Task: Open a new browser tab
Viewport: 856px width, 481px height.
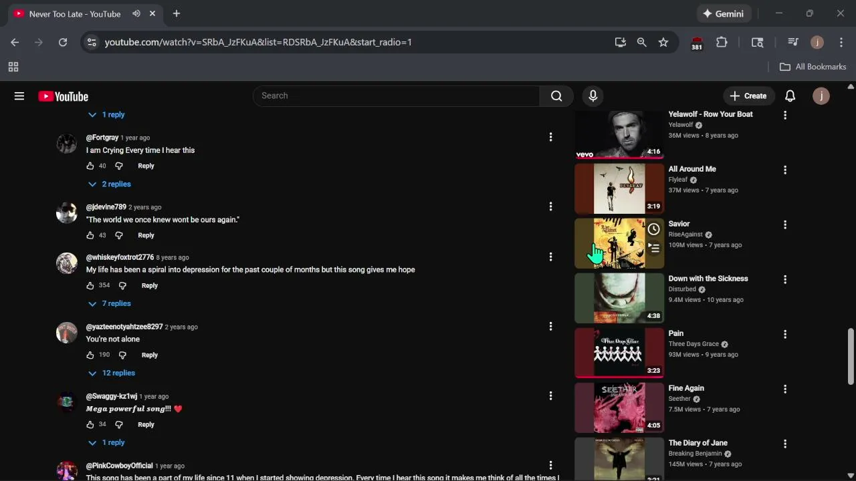Action: [177, 13]
